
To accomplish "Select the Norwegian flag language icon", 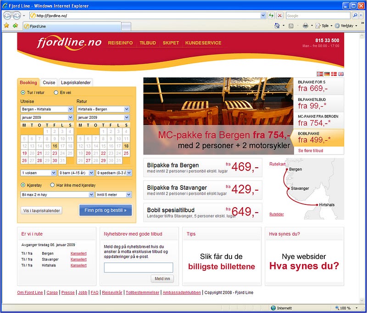I will [x=320, y=74].
